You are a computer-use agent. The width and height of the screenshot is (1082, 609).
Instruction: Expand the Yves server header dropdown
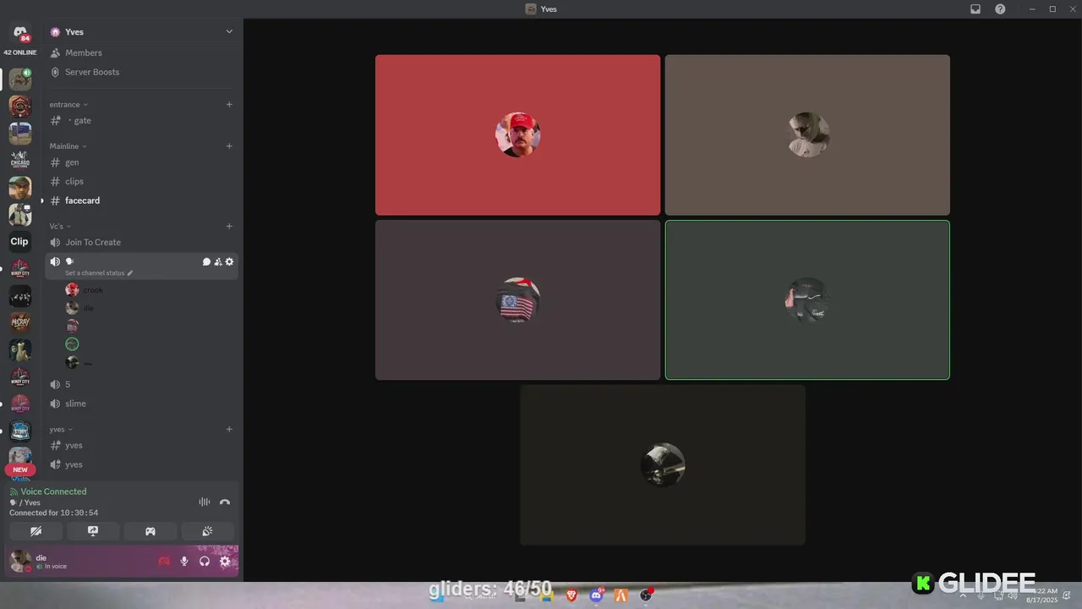click(x=228, y=31)
